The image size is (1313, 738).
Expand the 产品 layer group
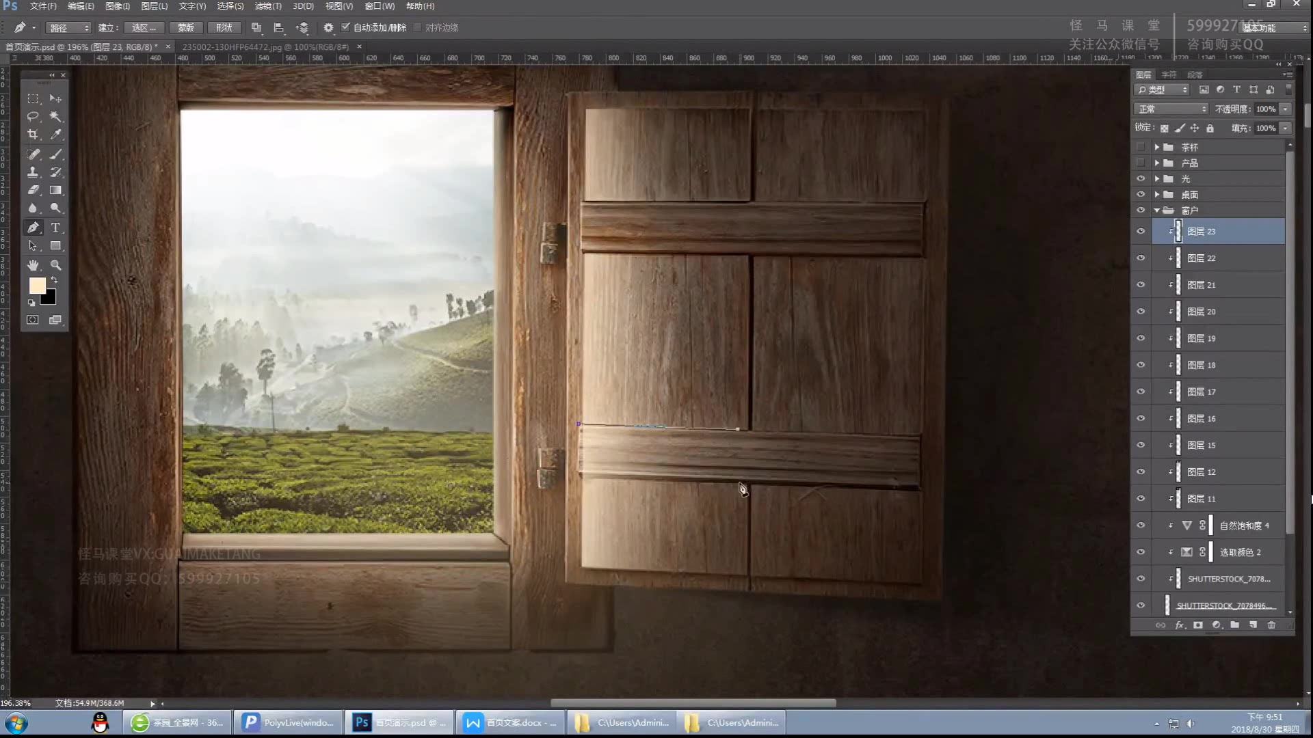tap(1157, 163)
